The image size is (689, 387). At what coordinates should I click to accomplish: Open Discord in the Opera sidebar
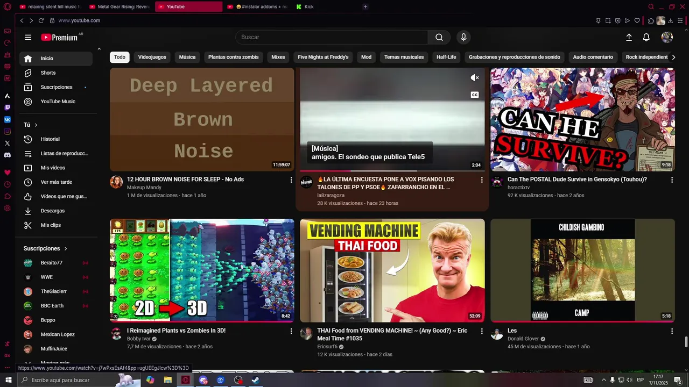[x=7, y=155]
